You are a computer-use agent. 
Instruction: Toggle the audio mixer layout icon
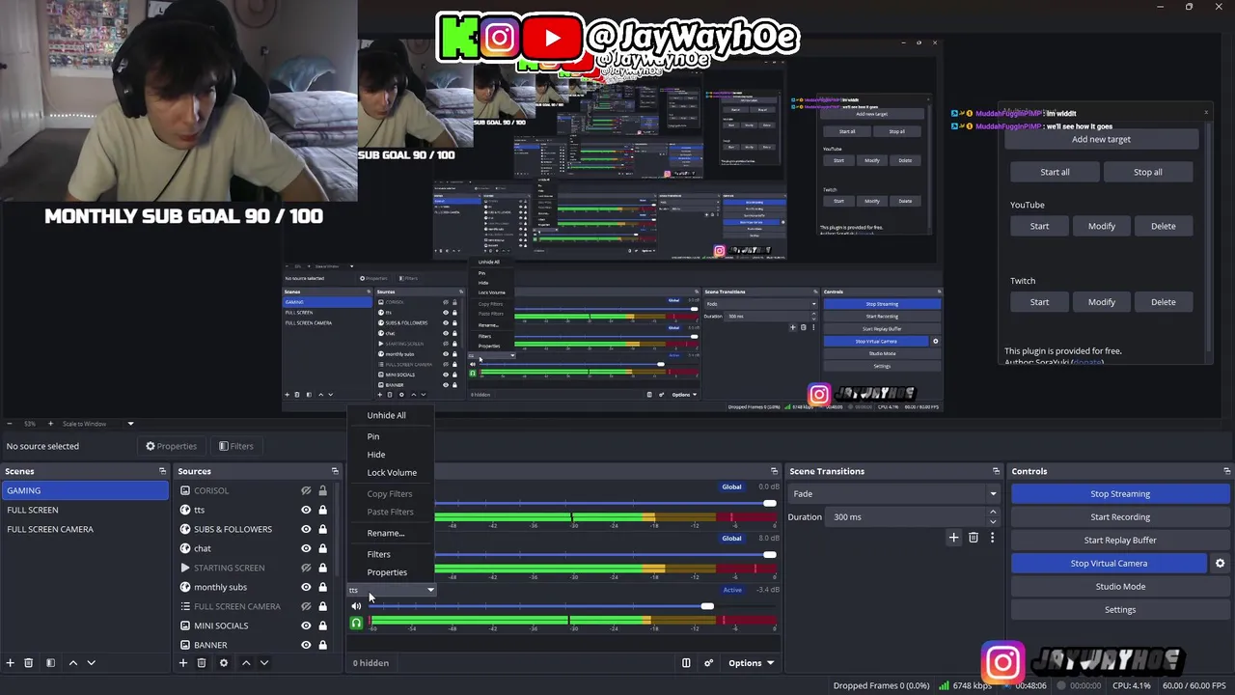(686, 663)
